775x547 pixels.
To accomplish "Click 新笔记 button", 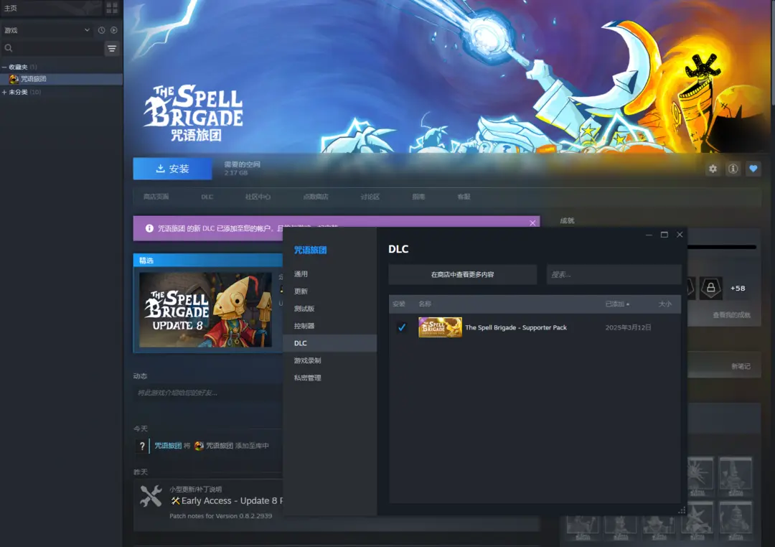I will pos(741,367).
